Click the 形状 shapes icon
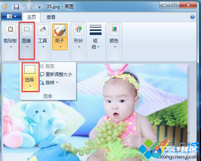This screenshot has height=161, width=201. (x=79, y=30)
